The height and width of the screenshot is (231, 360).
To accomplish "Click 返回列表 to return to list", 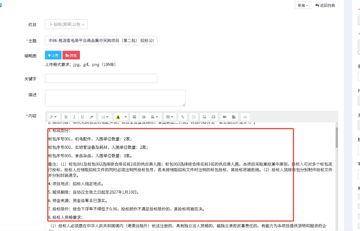I will click(x=325, y=5).
